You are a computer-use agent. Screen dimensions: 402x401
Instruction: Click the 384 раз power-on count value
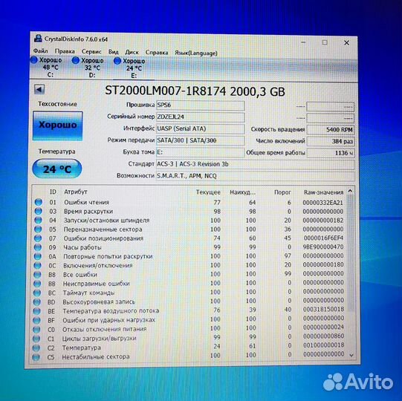331,141
